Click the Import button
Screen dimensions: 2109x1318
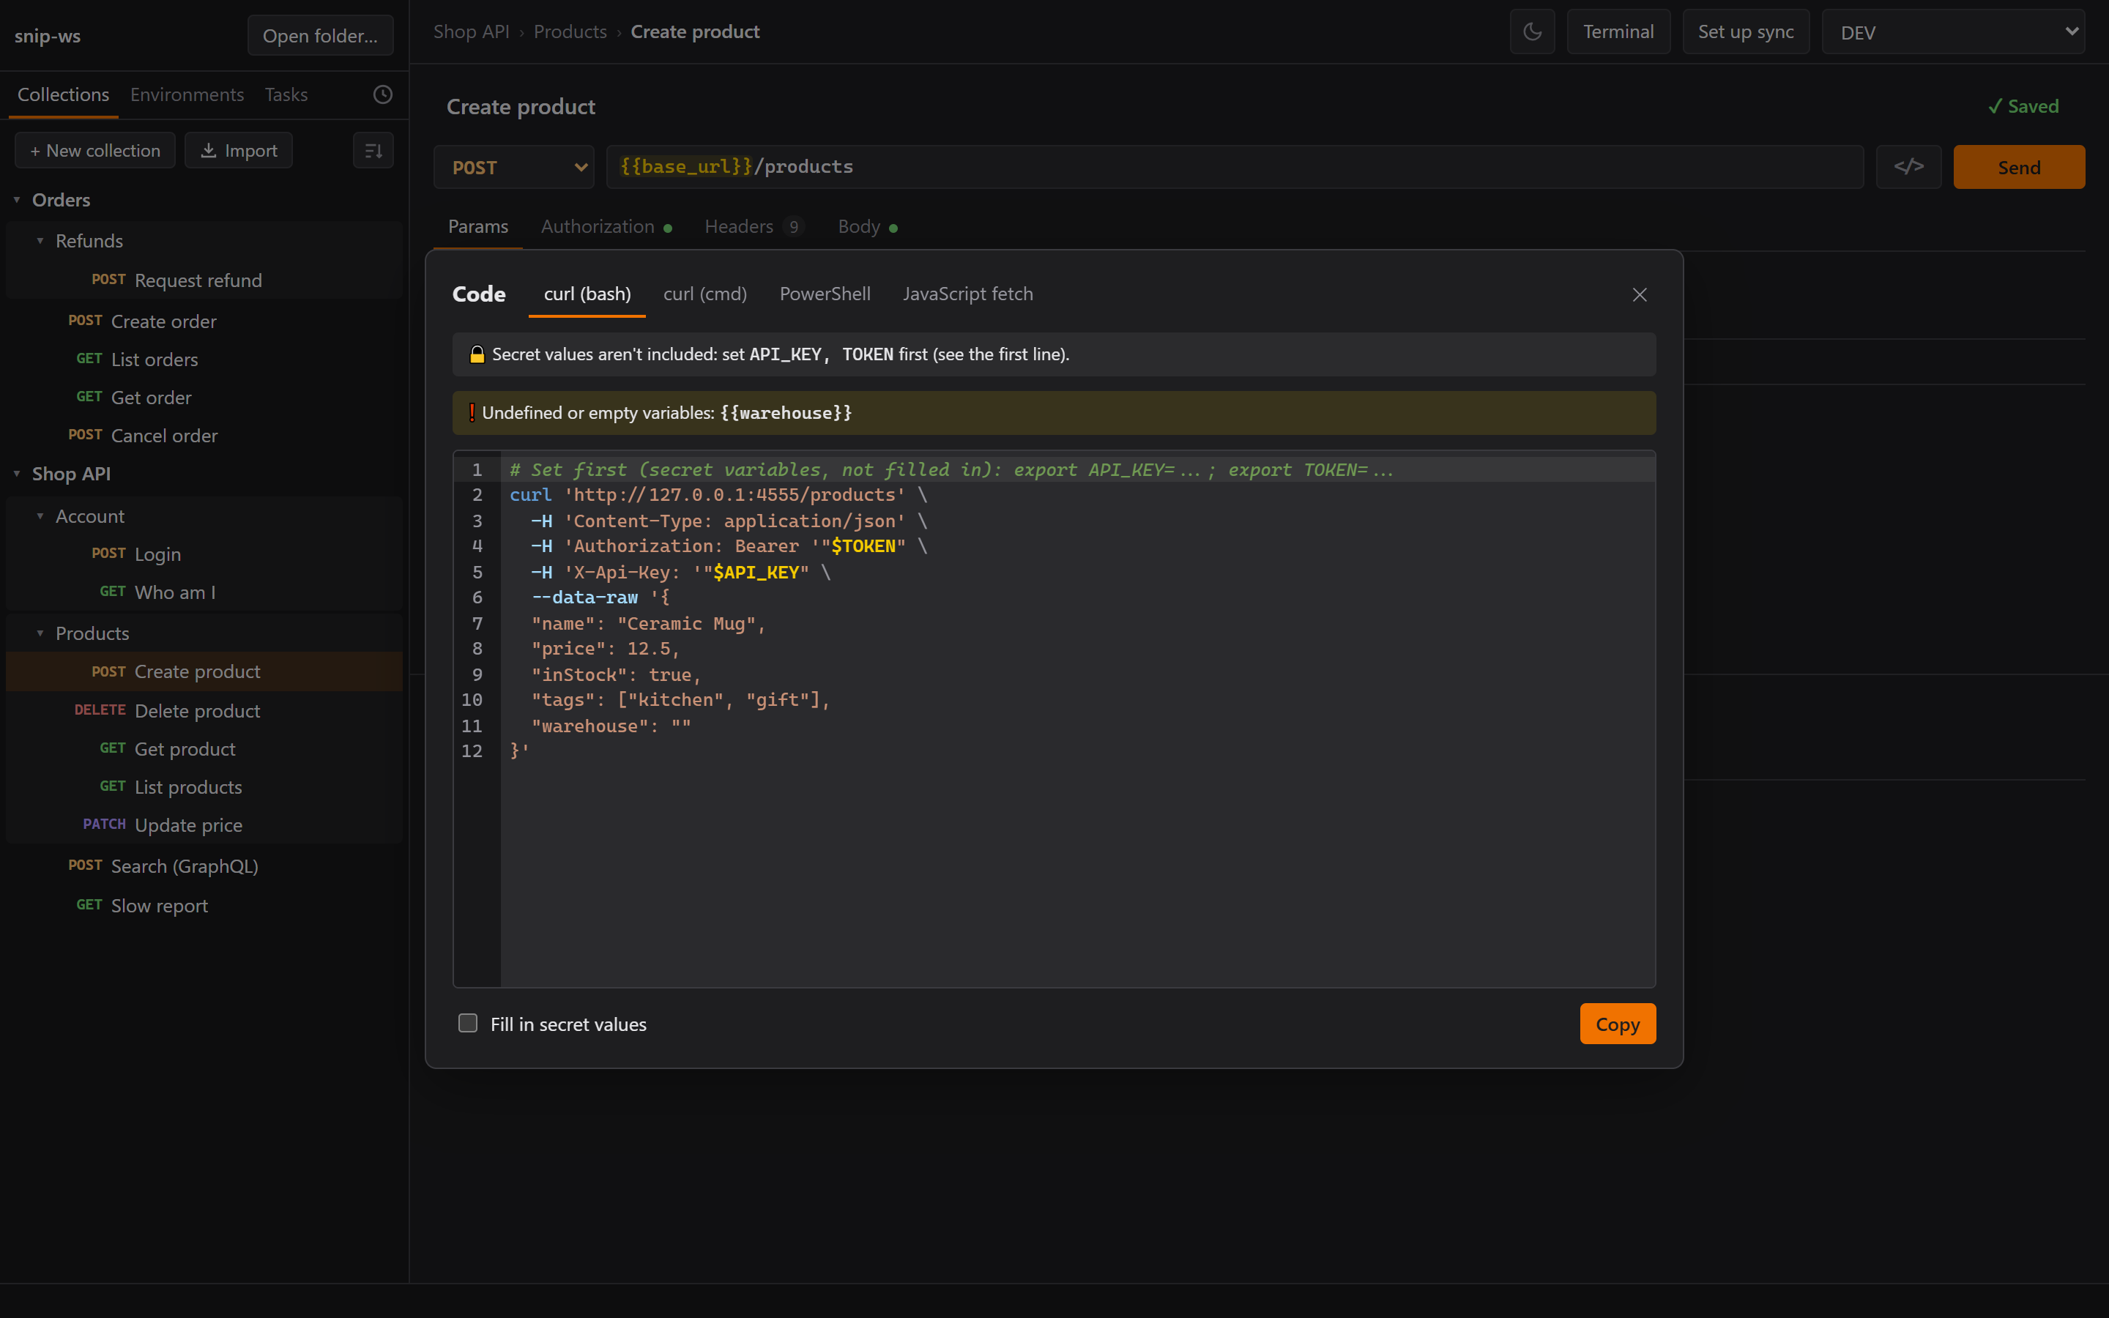click(x=239, y=150)
